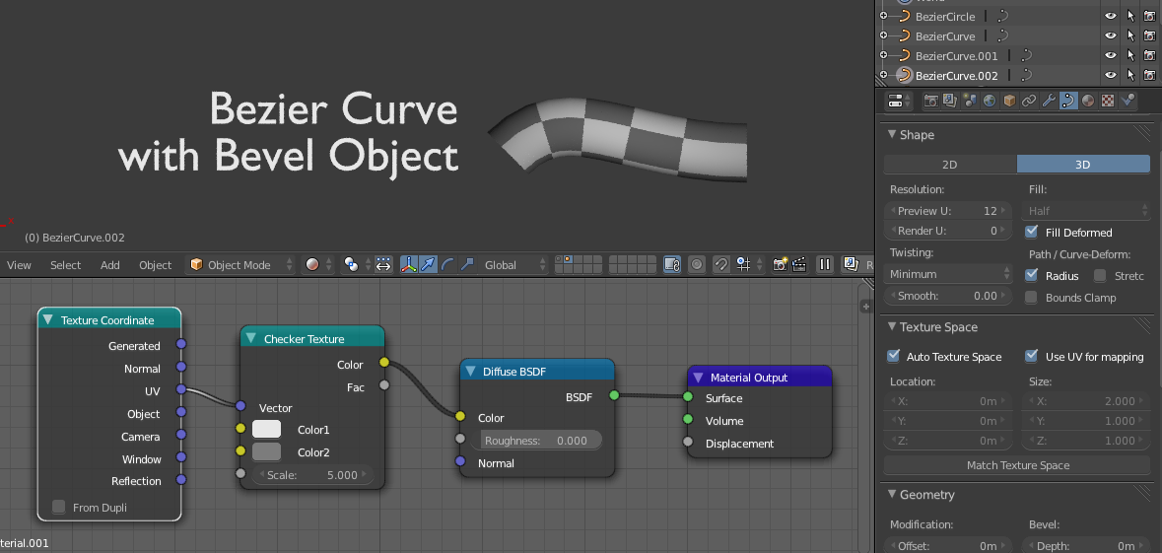1162x553 pixels.
Task: Open the snap element dropdown
Action: pyautogui.click(x=748, y=264)
